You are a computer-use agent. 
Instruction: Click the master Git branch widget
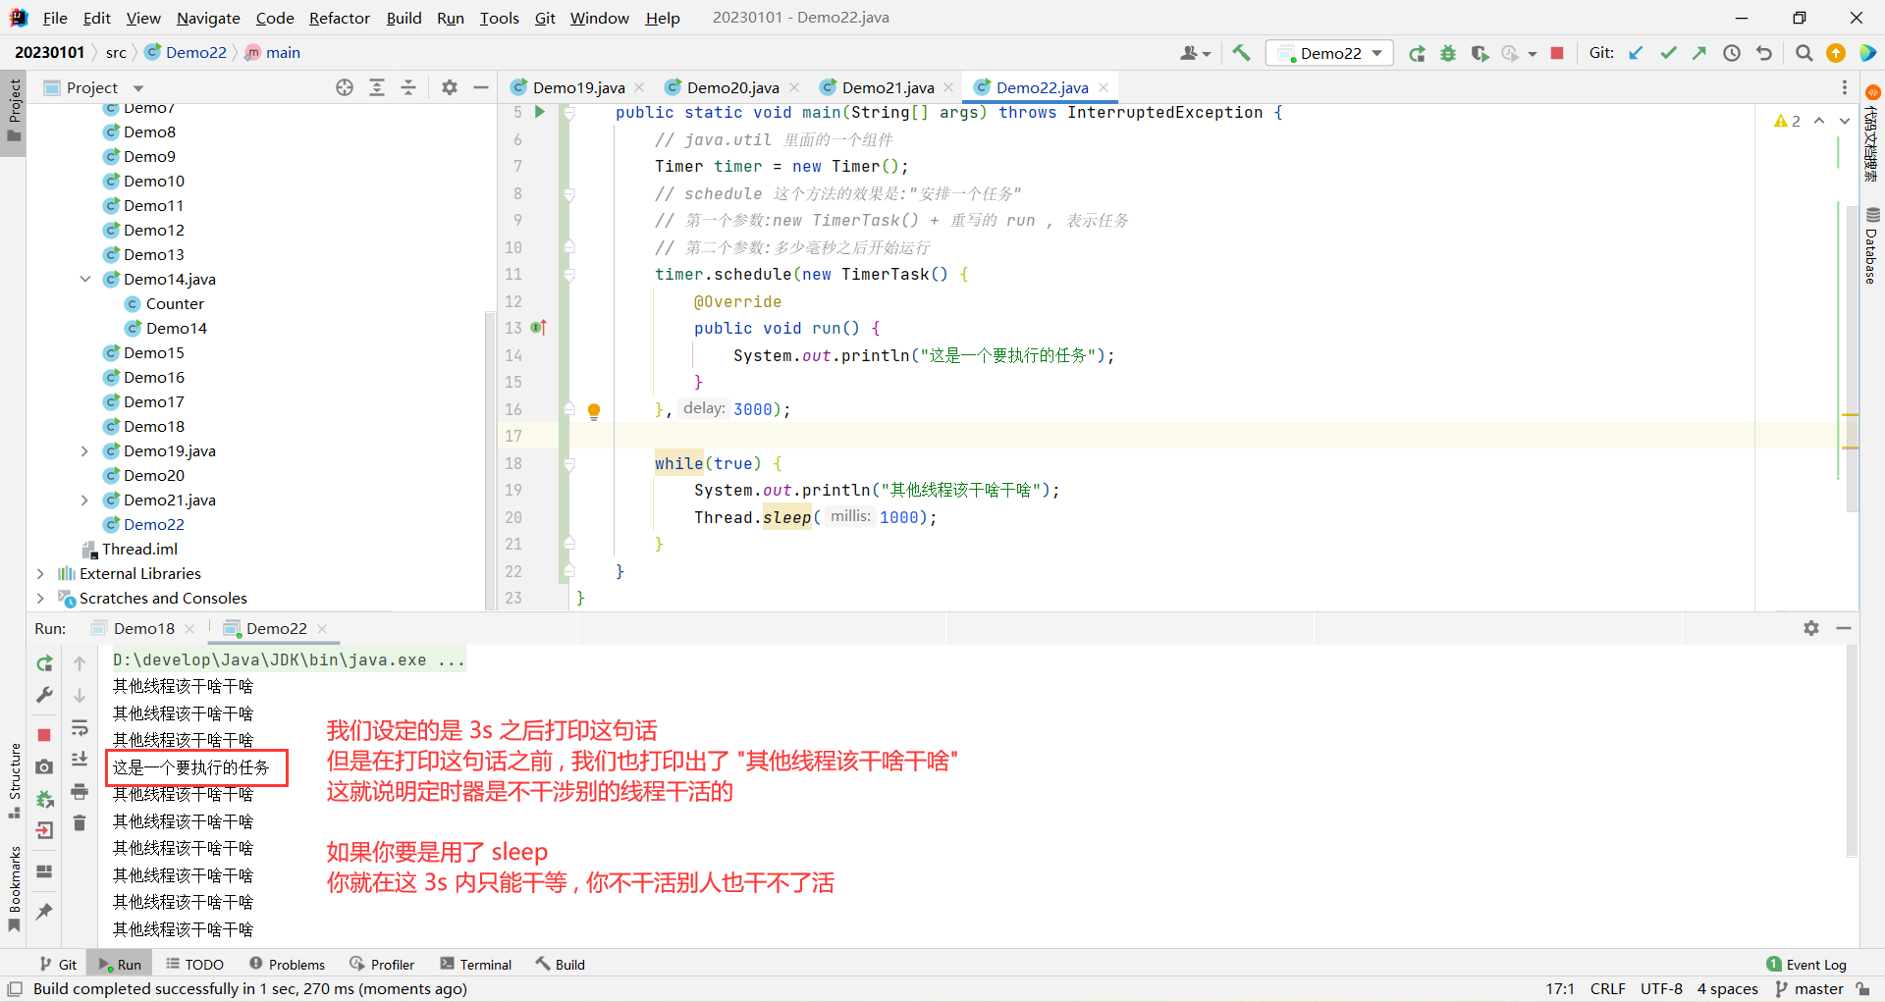click(1809, 989)
